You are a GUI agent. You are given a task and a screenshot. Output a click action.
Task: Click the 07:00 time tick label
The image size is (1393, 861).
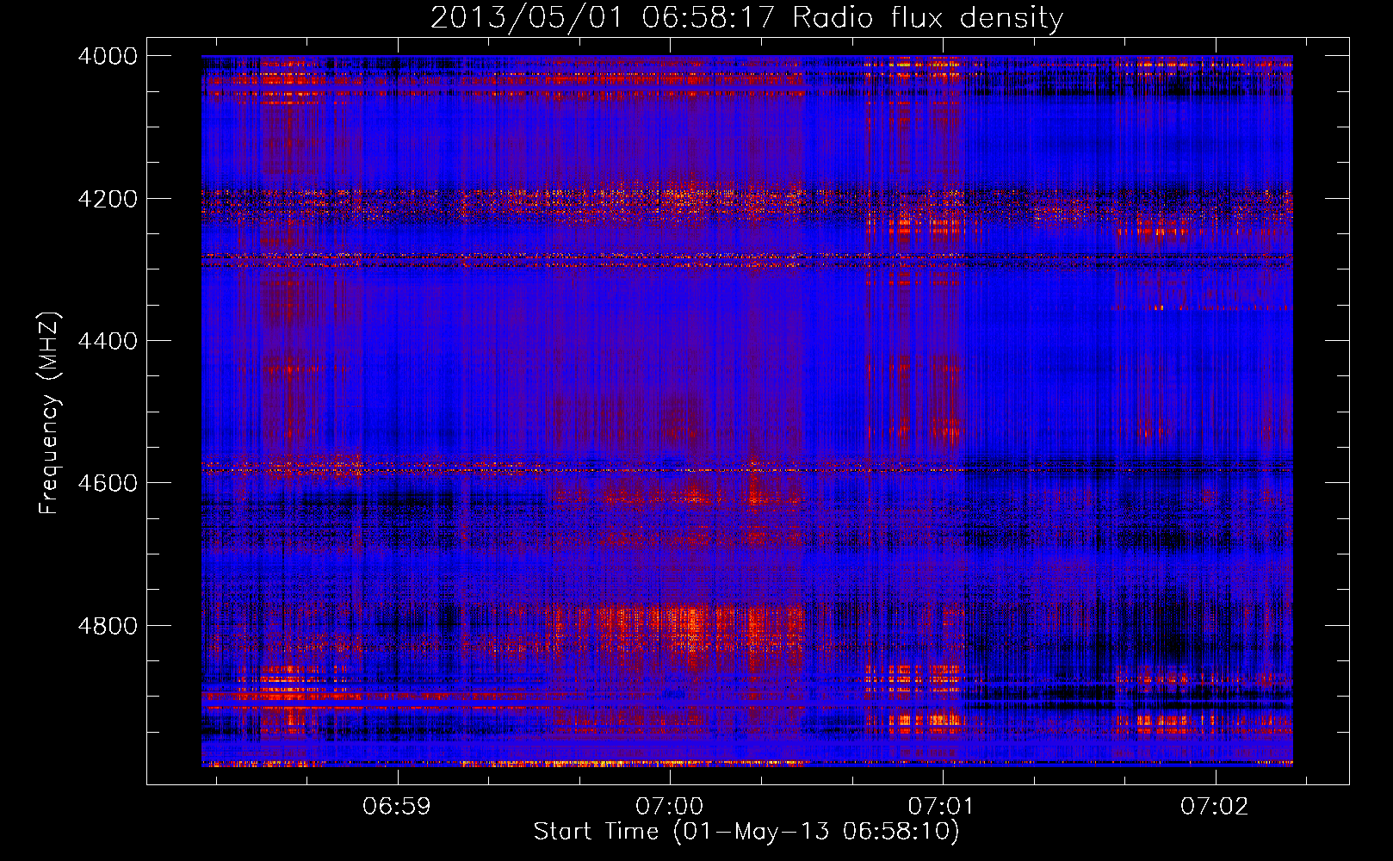[670, 807]
